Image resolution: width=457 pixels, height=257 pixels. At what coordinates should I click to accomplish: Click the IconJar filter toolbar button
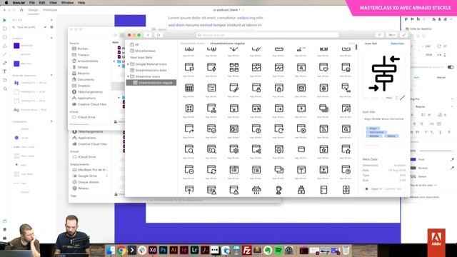(379, 35)
